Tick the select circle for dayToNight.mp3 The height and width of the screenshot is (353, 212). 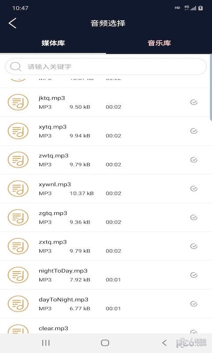click(194, 304)
